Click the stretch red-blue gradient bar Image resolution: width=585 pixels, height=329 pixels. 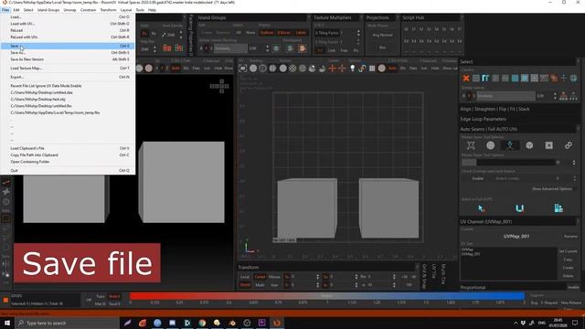(x=327, y=296)
